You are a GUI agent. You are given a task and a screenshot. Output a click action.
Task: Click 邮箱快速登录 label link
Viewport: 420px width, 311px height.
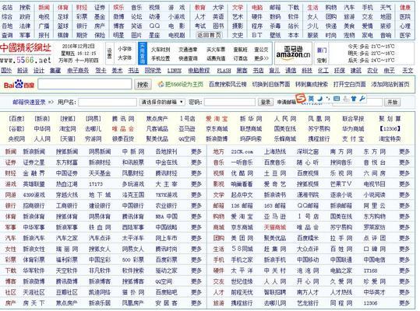point(29,102)
